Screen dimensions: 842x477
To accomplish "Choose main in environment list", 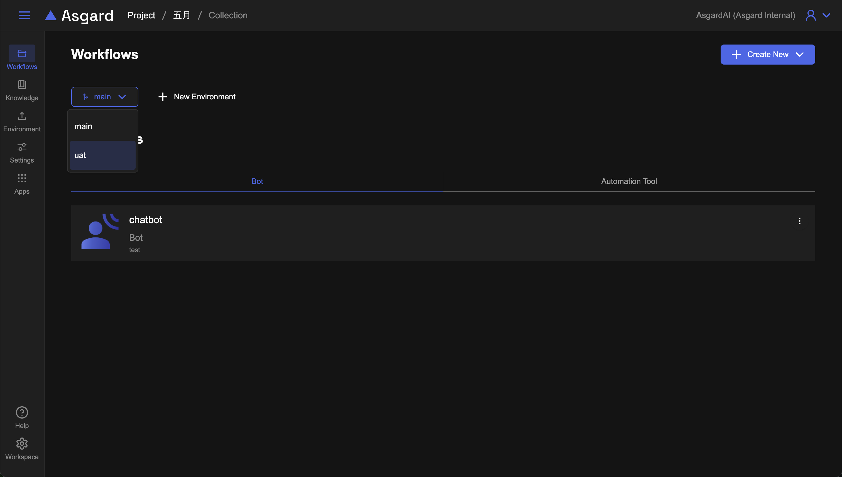I will click(x=102, y=126).
